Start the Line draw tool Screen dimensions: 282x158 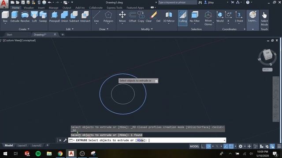pos(96,17)
